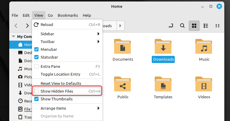230x121 pixels.
Task: Click Reset View to Defaults
Action: point(61,83)
